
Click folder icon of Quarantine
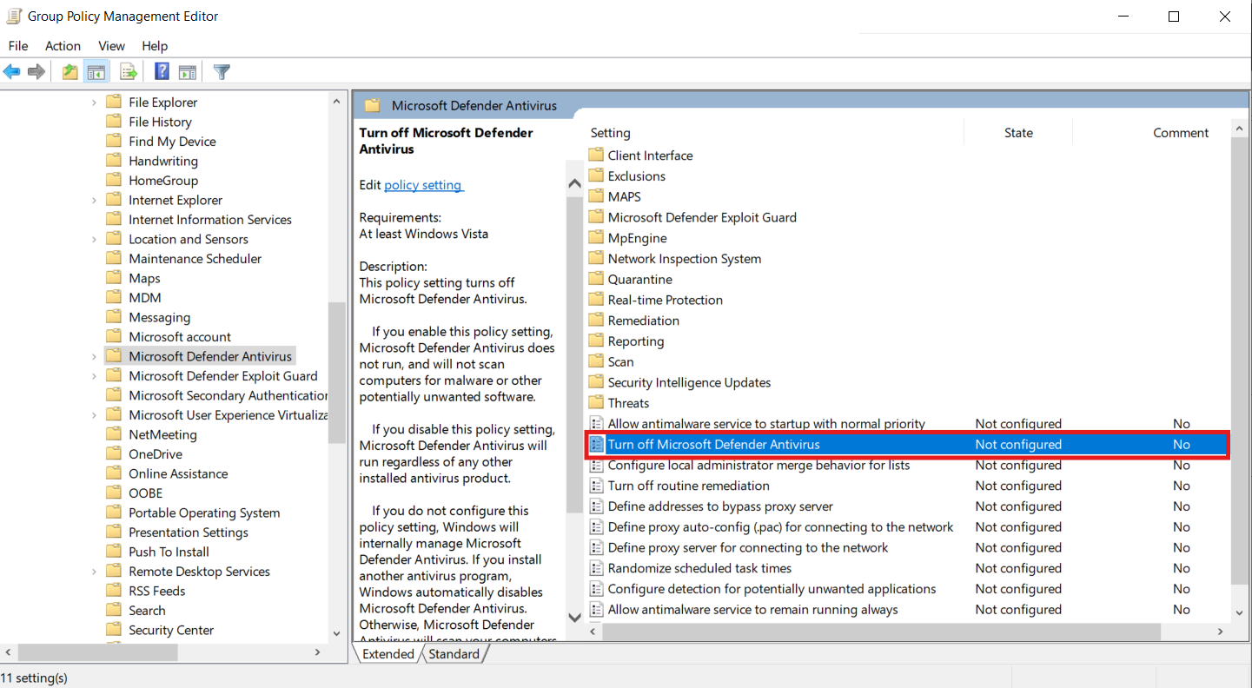pos(596,280)
